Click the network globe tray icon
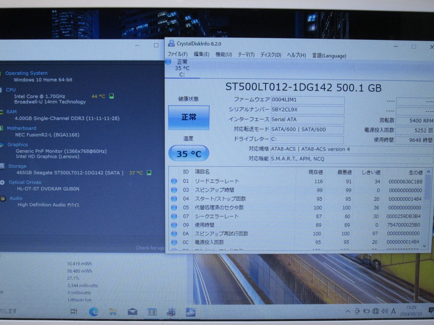Screen dimensions: 434x325 (x=376, y=311)
